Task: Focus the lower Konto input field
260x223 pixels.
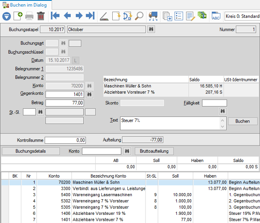Action: tap(101, 151)
